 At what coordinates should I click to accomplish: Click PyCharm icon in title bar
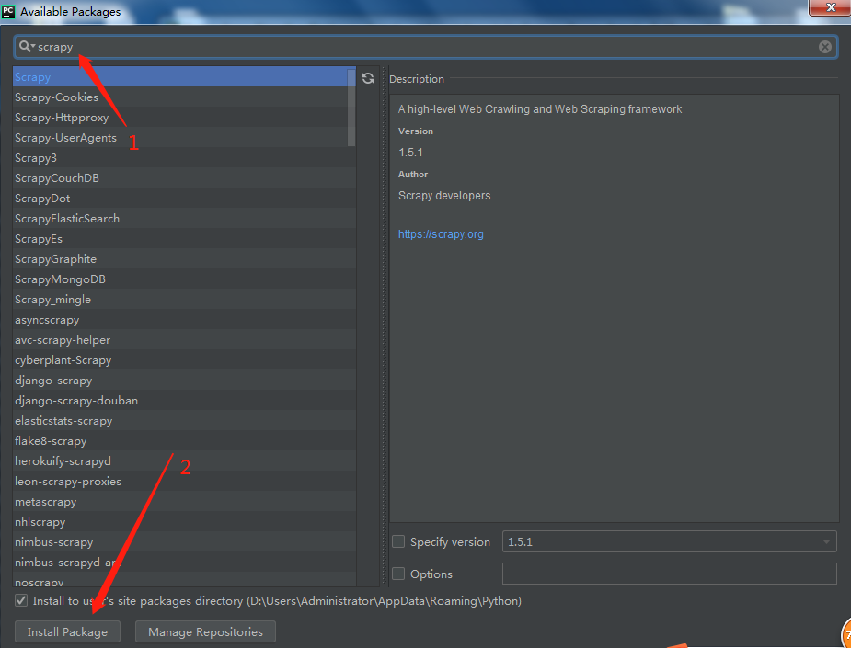(x=8, y=11)
